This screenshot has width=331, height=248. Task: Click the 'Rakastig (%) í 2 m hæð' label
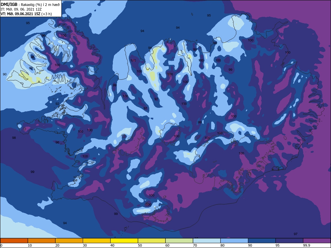[x=40, y=5]
